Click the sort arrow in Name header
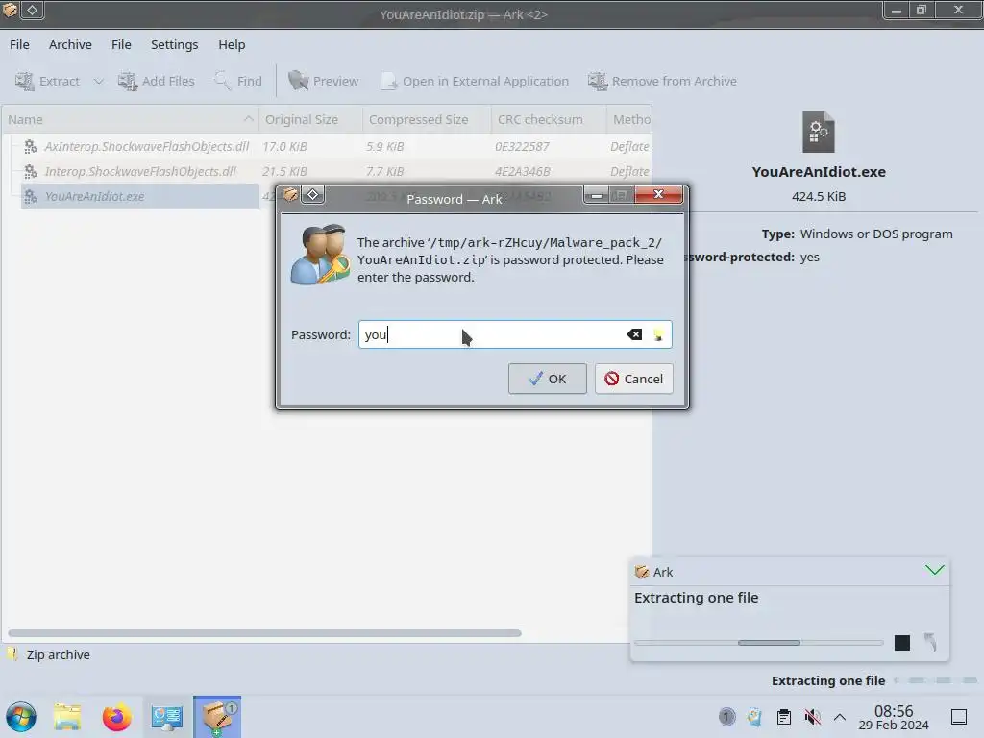The height and width of the screenshot is (738, 984). click(249, 118)
